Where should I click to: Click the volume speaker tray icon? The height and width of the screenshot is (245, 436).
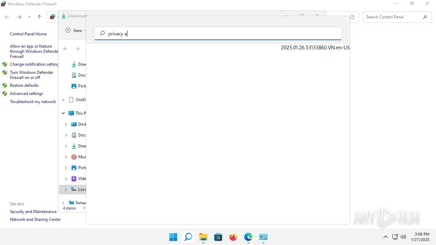click(x=403, y=237)
